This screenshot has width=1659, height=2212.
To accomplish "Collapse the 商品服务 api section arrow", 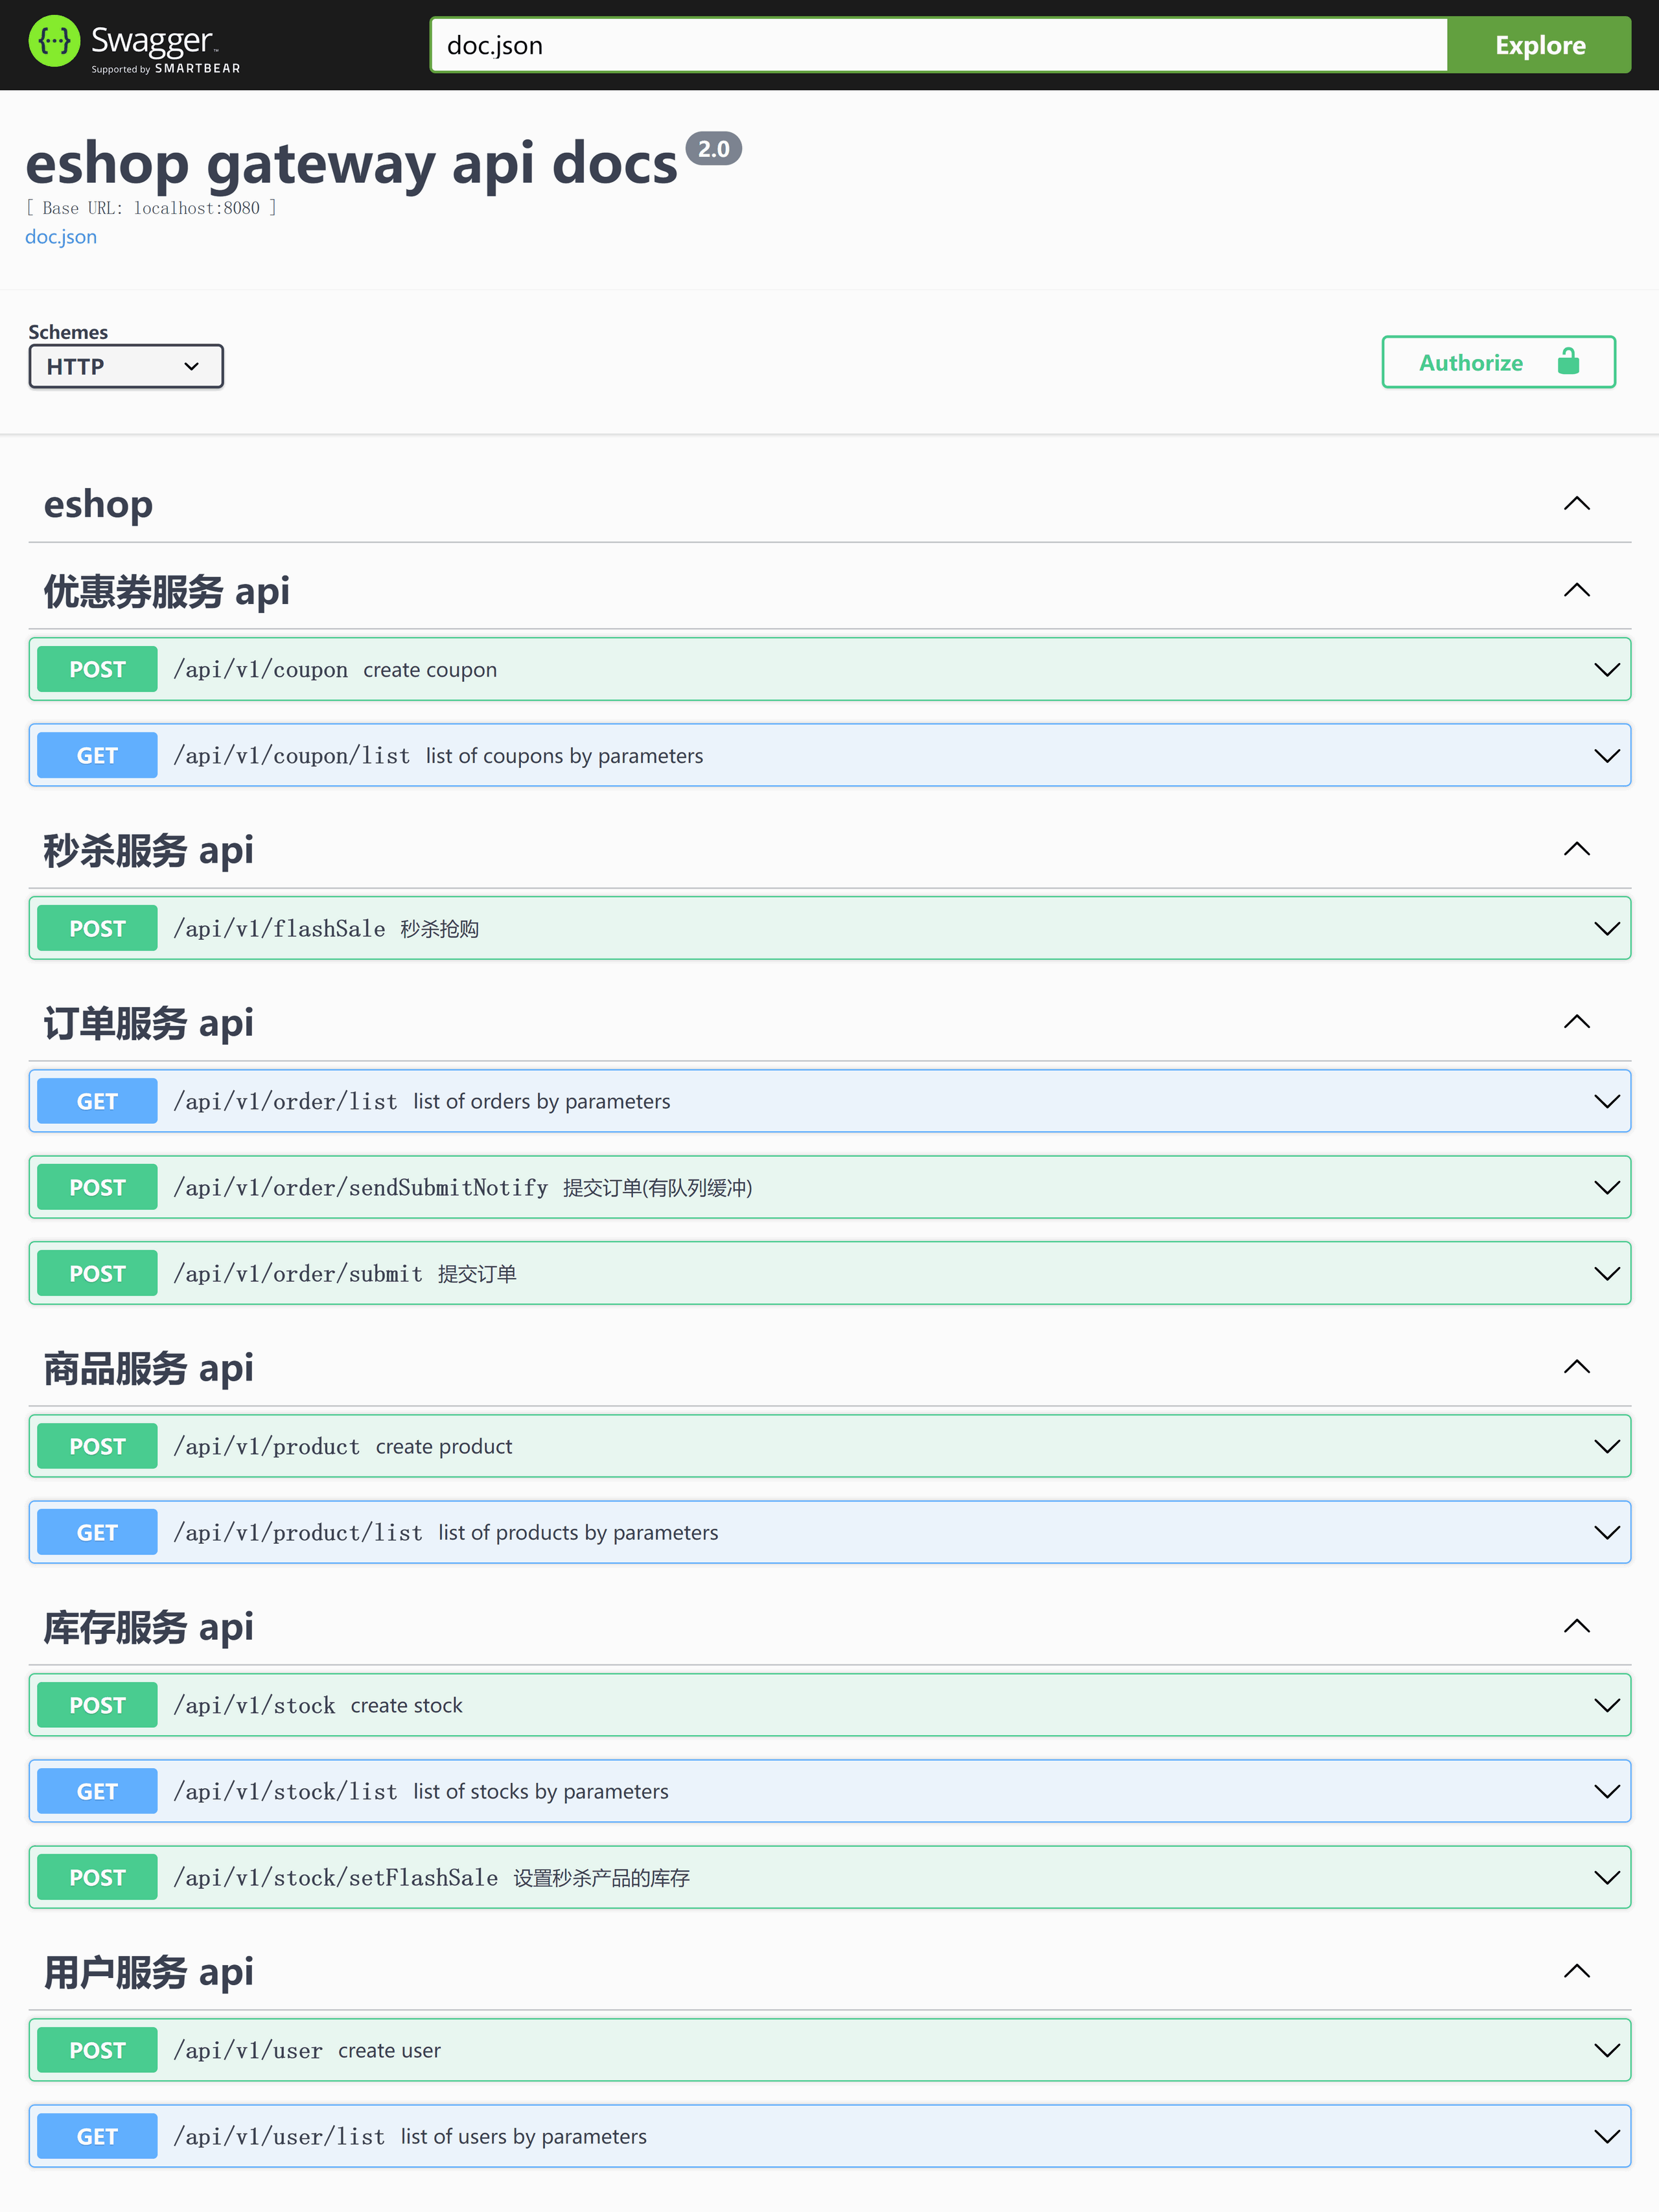I will pyautogui.click(x=1576, y=1367).
